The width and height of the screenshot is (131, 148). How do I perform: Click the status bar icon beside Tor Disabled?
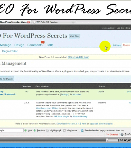click(x=122, y=135)
